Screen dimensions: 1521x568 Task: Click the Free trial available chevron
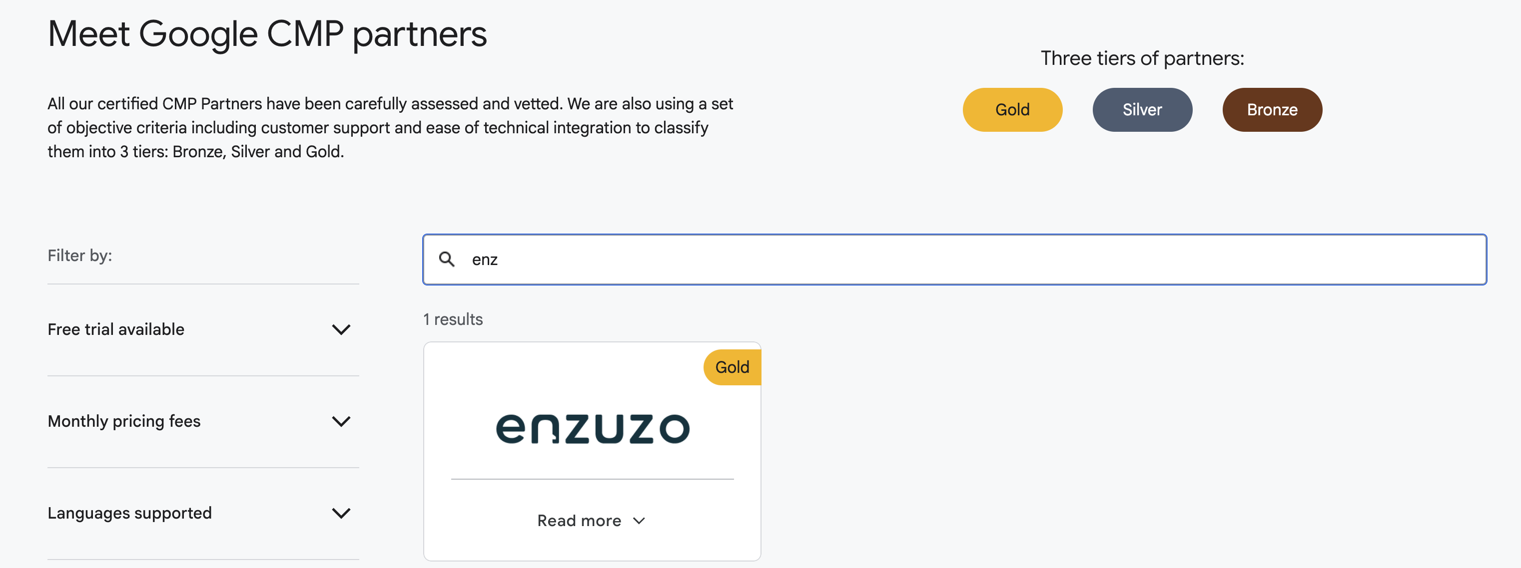(x=341, y=329)
